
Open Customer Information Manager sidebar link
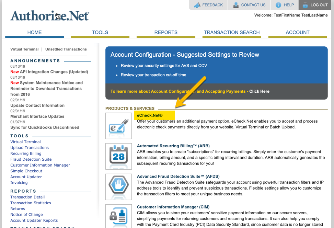pyautogui.click(x=40, y=165)
